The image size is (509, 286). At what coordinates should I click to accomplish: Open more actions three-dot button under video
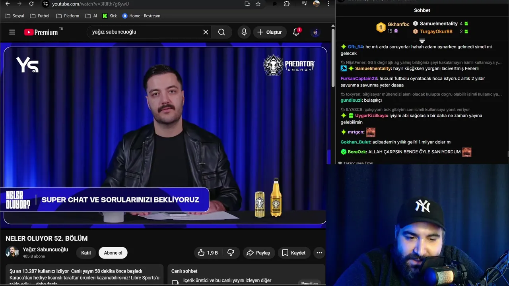tap(319, 253)
